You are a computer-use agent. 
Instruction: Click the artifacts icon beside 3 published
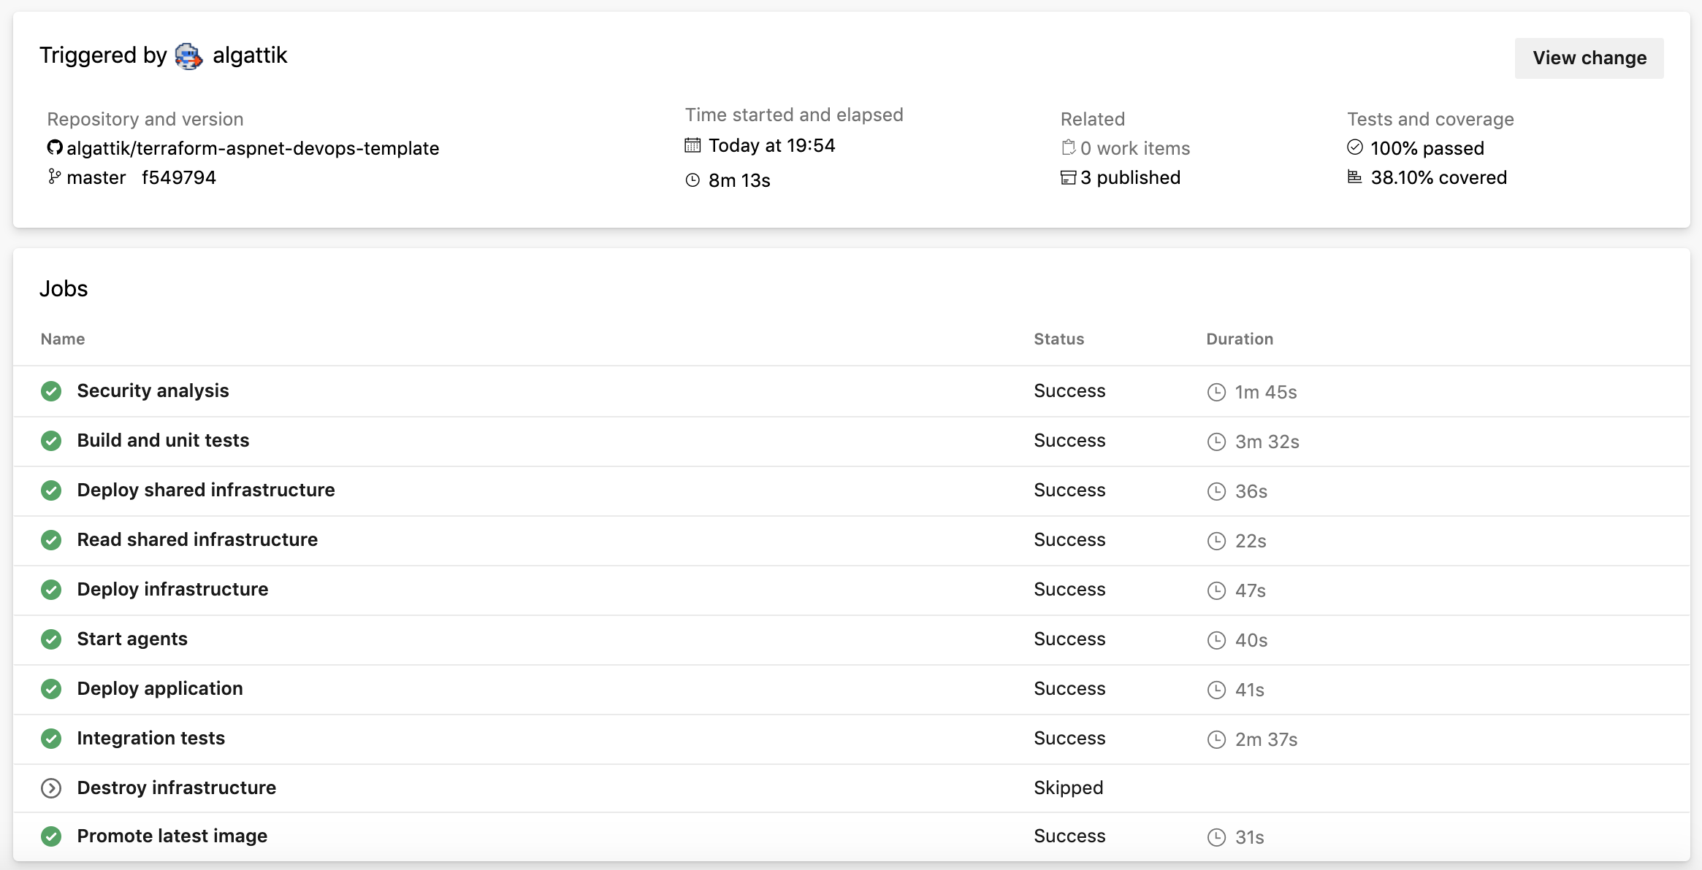[x=1068, y=177]
